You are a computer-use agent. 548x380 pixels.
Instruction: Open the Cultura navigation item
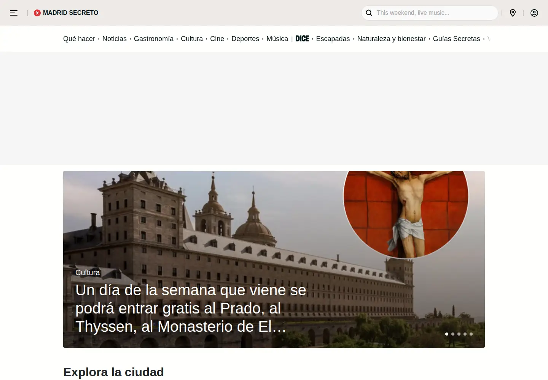coord(192,39)
